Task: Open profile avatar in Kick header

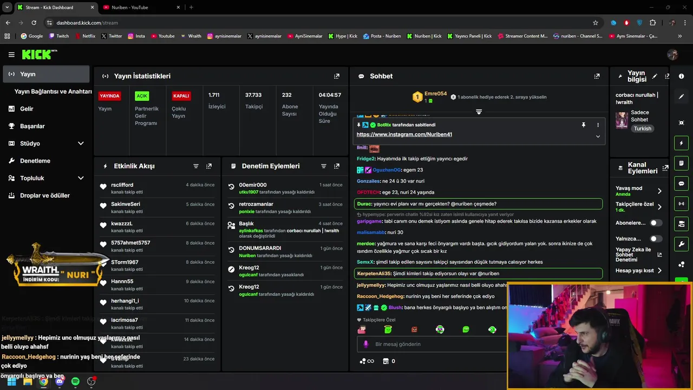Action: [x=672, y=54]
